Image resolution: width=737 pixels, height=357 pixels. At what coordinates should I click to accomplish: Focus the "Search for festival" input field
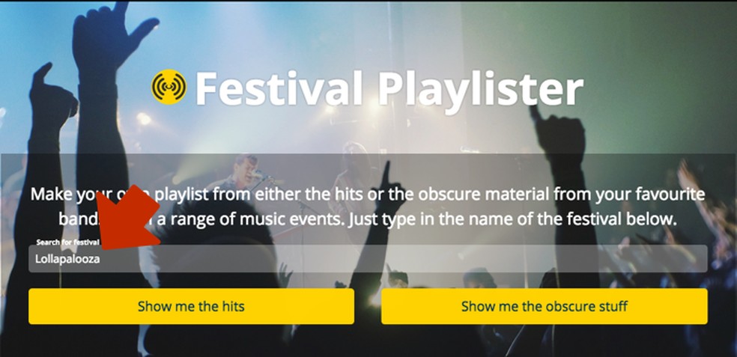point(367,259)
